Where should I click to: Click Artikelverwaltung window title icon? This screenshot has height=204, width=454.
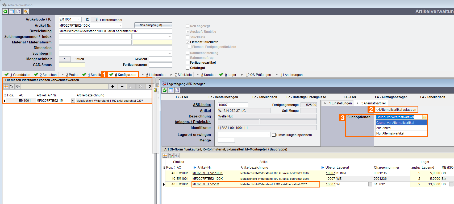coord(5,5)
